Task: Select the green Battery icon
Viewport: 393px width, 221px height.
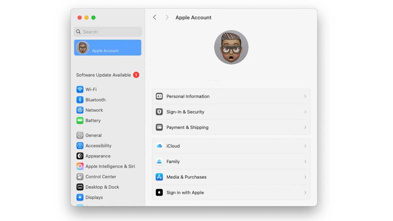Action: (80, 120)
